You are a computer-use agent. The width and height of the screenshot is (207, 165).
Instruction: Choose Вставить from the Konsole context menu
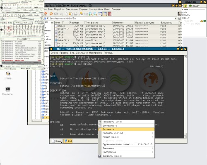coord(126,129)
